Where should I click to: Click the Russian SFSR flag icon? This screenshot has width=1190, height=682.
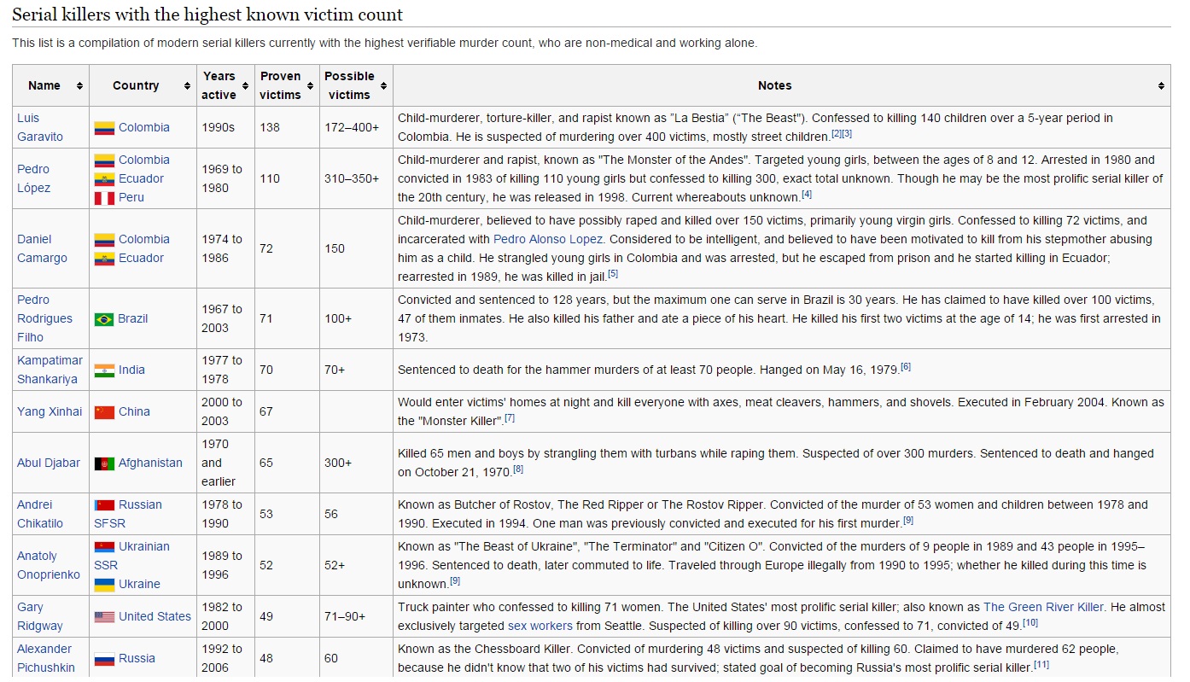tap(104, 505)
